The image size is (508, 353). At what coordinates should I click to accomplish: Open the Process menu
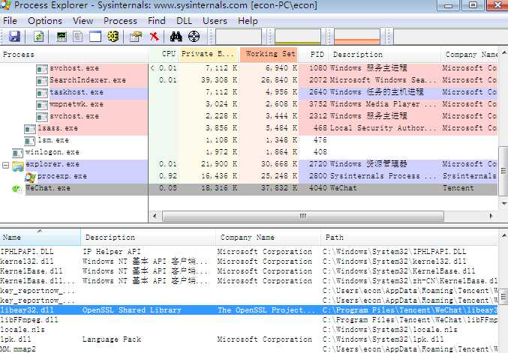pos(120,21)
